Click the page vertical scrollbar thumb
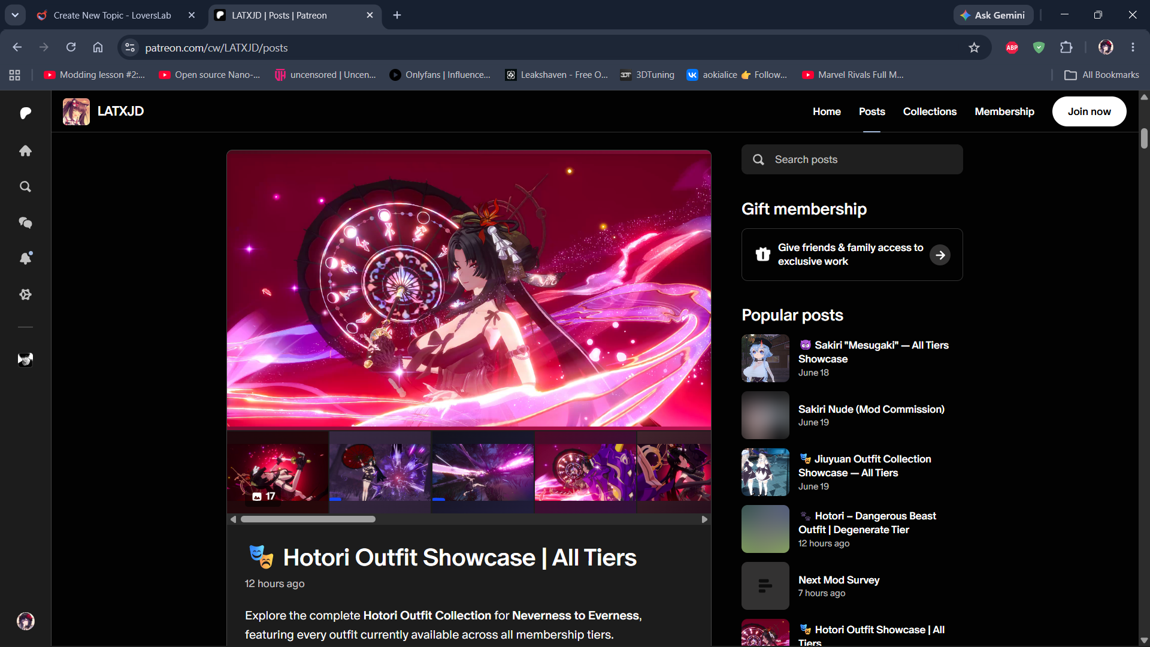The height and width of the screenshot is (647, 1150). [x=1144, y=138]
